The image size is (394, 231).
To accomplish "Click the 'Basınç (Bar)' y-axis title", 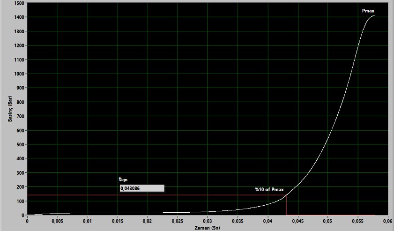I will [10, 108].
